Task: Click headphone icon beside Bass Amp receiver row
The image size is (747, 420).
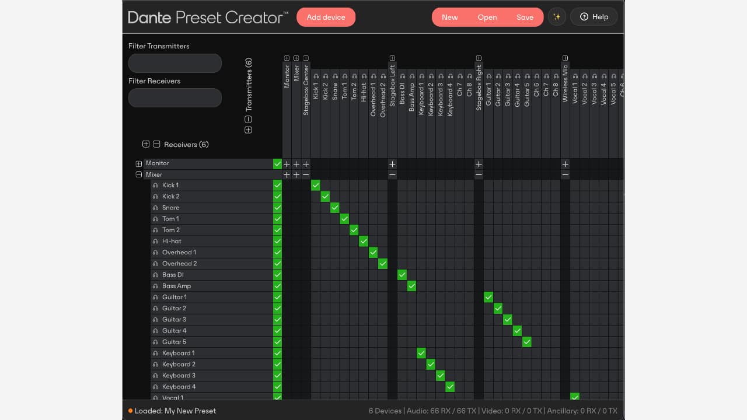Action: point(155,286)
